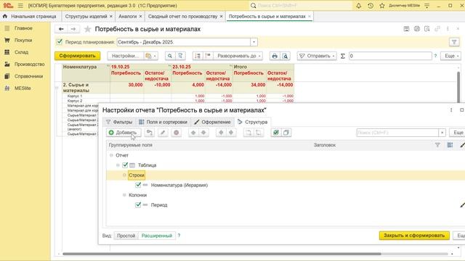The width and height of the screenshot is (465, 261).
Task: Open Сводный отчет по производству tab
Action: [x=182, y=17]
